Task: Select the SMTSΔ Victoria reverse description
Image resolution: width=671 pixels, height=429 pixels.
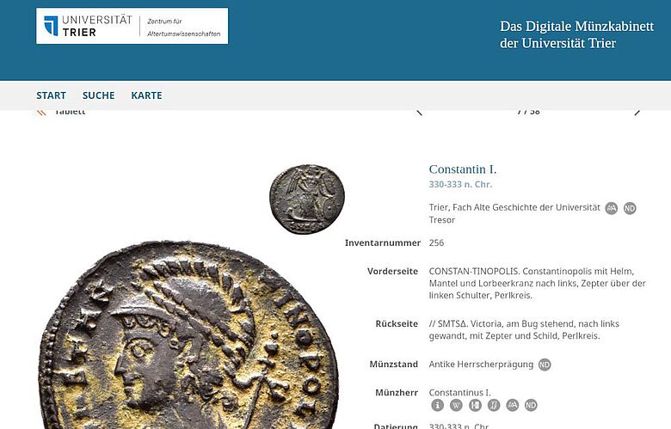Action: (524, 330)
